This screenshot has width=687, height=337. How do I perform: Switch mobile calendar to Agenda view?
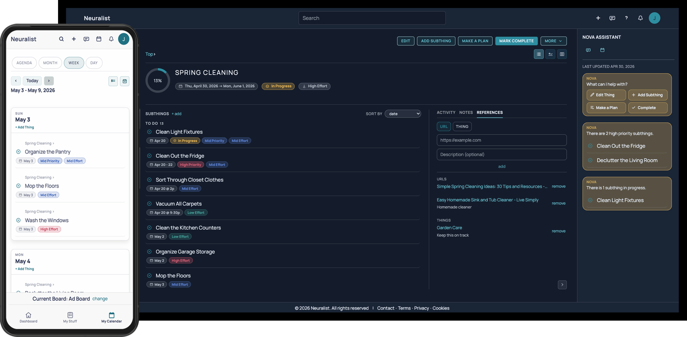(24, 63)
